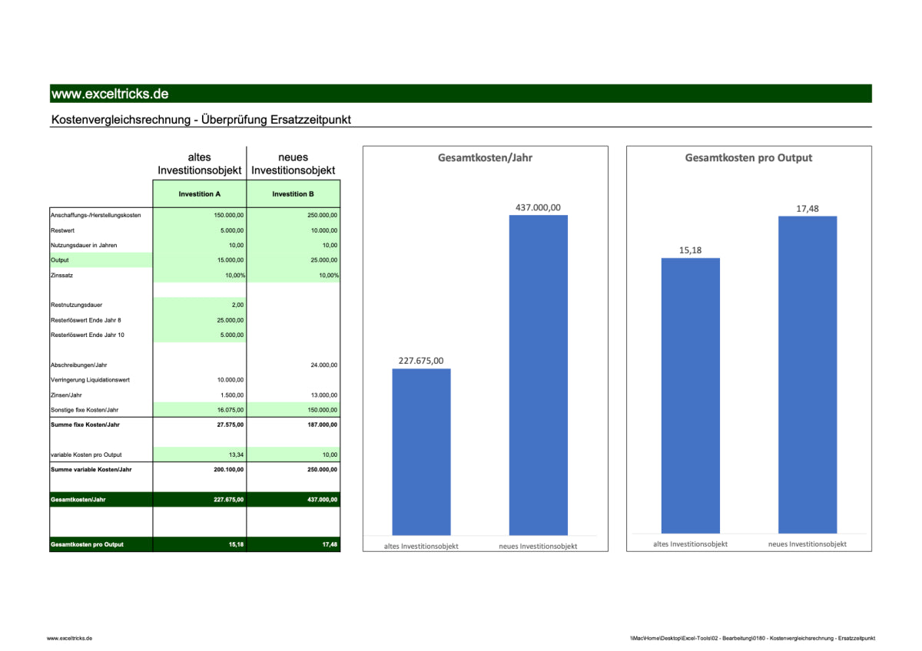Viewport: 922px width, 651px height.
Task: Click 'neues Investitionsobjekt' axis label in Gesamtkosten pro Output chart
Action: pos(808,544)
